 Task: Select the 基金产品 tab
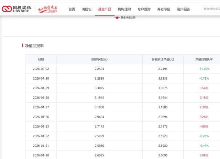pyautogui.click(x=104, y=9)
